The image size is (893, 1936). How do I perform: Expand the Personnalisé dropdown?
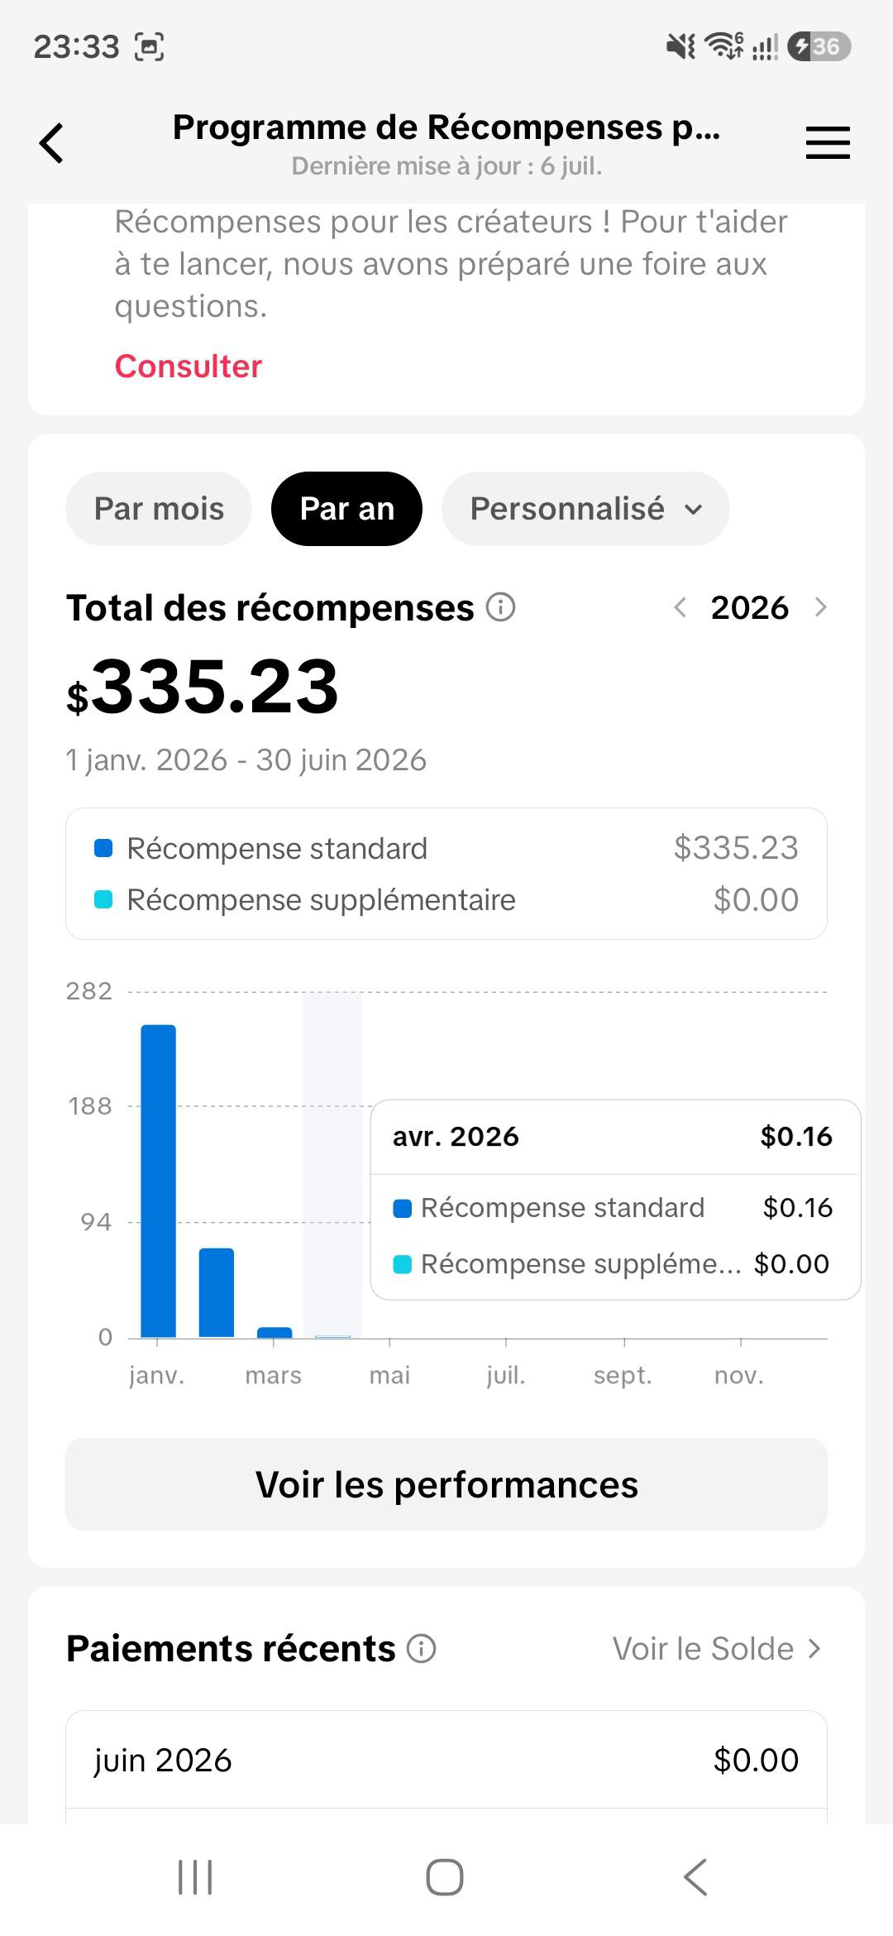point(585,509)
